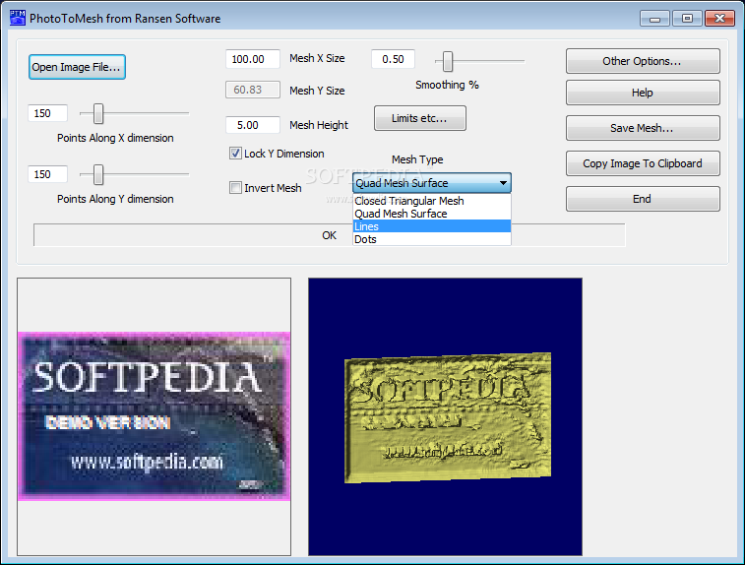Maximize the PhotoToMesh window
Screen dimensions: 745x565
coord(687,19)
